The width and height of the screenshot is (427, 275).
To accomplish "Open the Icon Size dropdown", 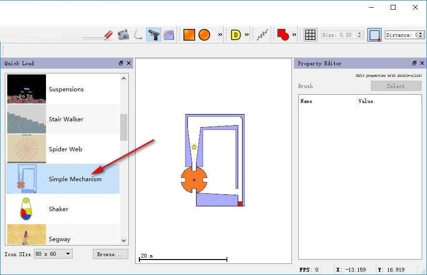I will pyautogui.click(x=53, y=254).
